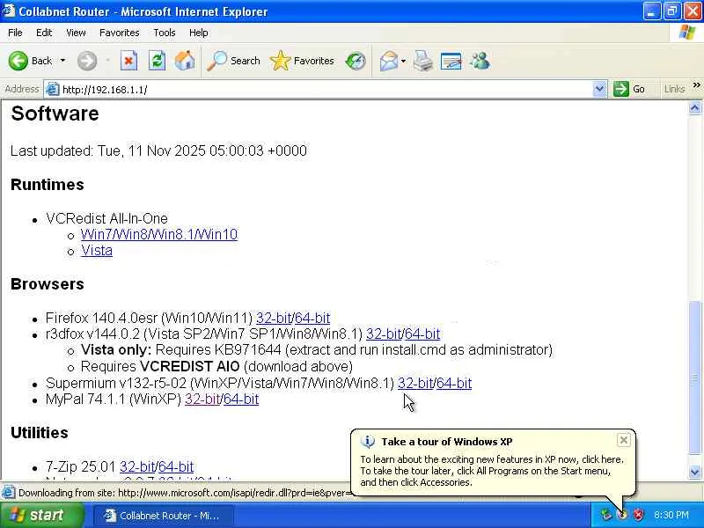Refresh the page with the Refresh icon
Viewport: 704px width, 528px height.
tap(157, 61)
